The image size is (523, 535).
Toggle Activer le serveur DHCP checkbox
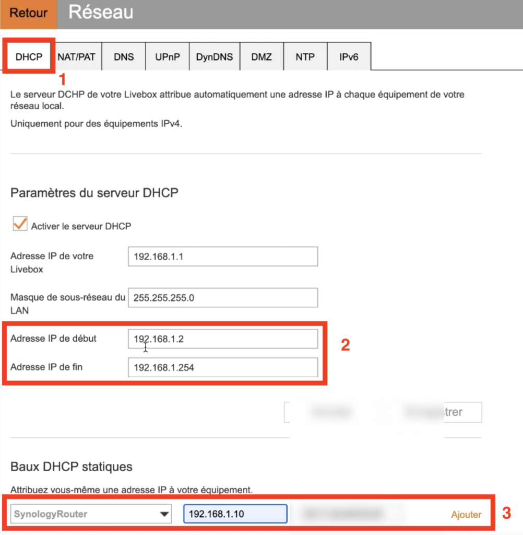(x=20, y=224)
